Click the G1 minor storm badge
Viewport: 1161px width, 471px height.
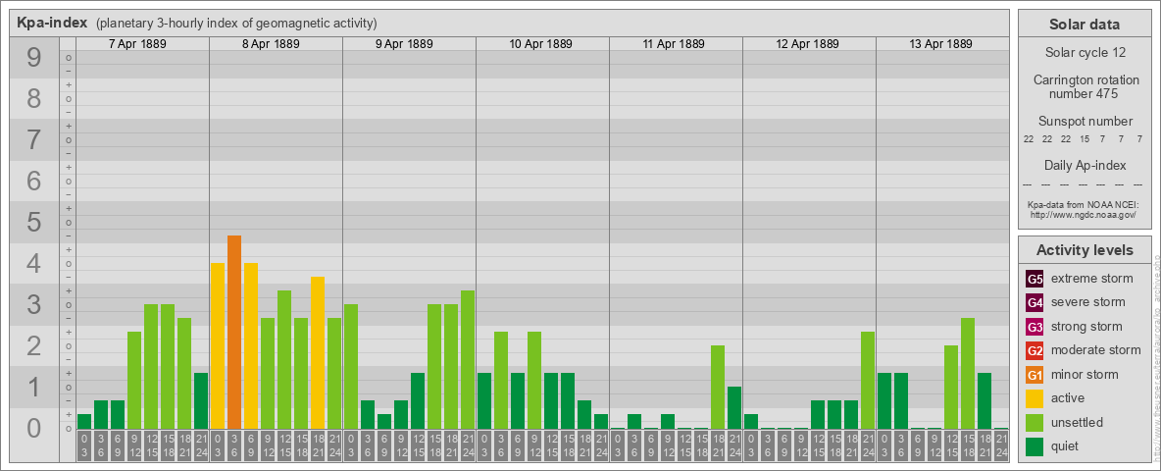[x=1035, y=375]
